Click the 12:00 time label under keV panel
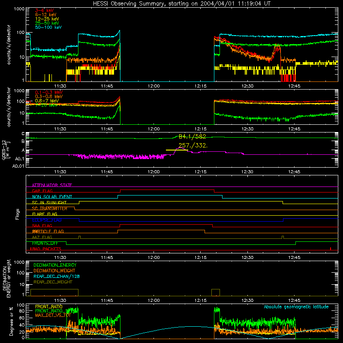 [x=154, y=86]
